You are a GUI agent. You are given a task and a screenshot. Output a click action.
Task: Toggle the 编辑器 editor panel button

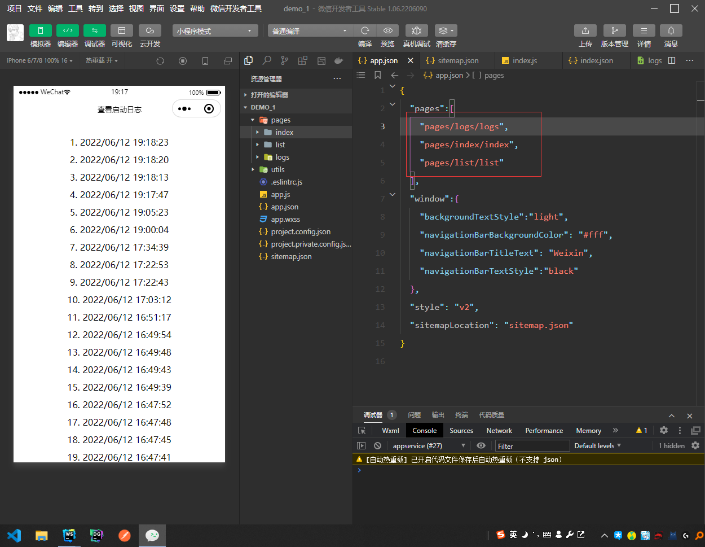coord(68,30)
